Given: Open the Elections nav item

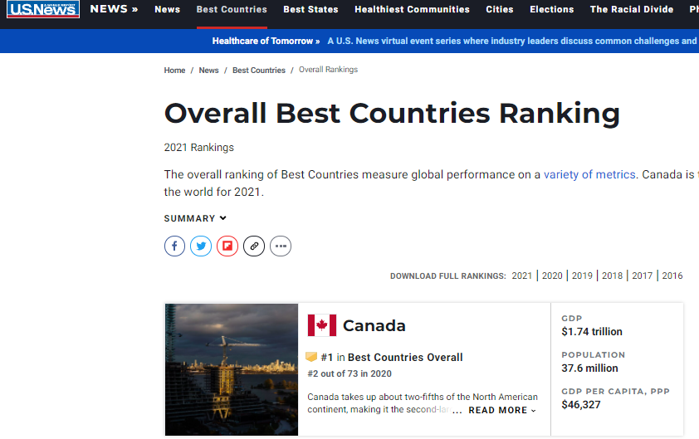Looking at the screenshot, I should (x=551, y=10).
